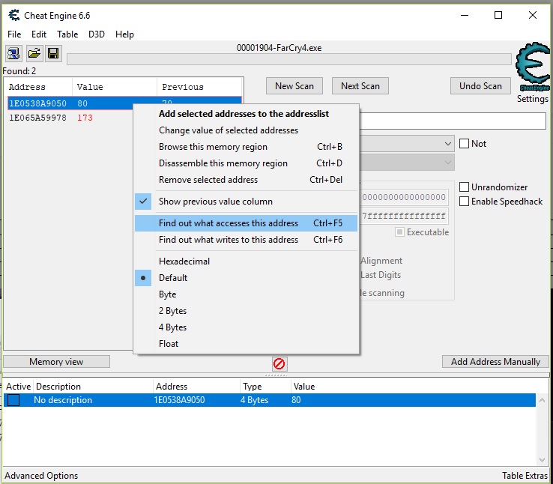Click the Cheat Engine title bar icon
553x484 pixels.
coord(13,15)
